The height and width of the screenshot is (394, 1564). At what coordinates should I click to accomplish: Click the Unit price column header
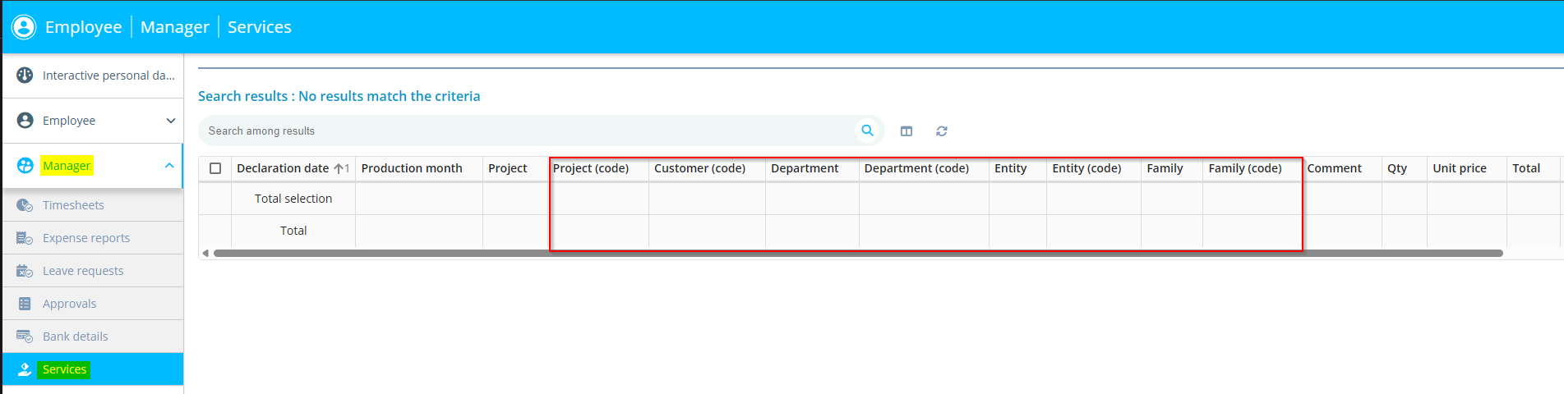pos(1459,168)
